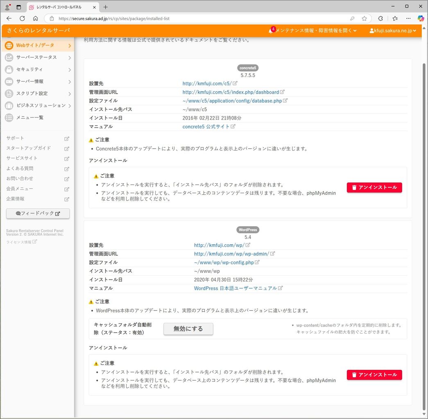Go to browser home page icon
The image size is (428, 419).
pyautogui.click(x=36, y=18)
